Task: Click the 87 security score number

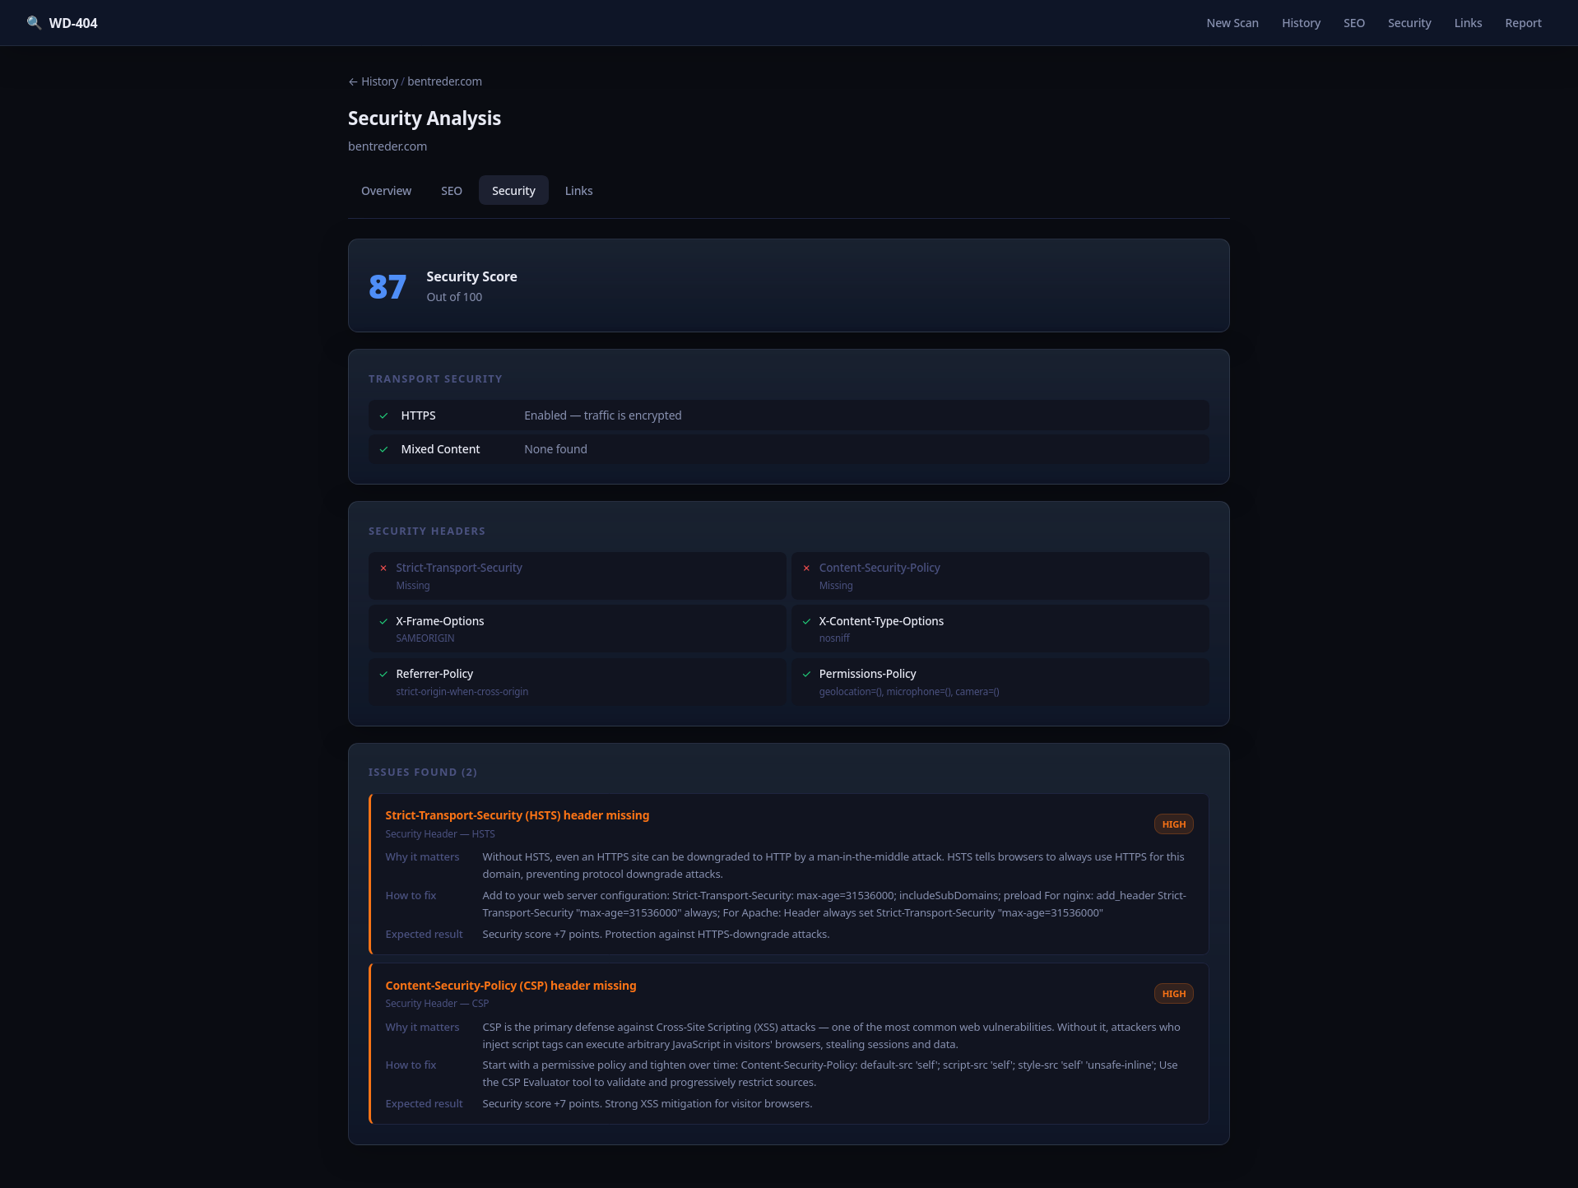Action: pos(388,286)
